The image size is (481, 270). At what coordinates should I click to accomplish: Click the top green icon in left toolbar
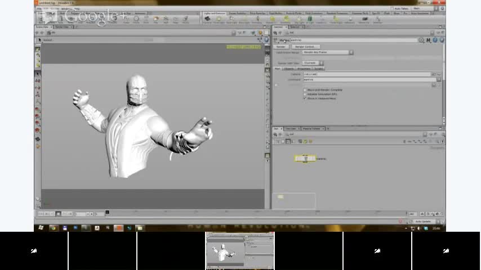(x=38, y=49)
